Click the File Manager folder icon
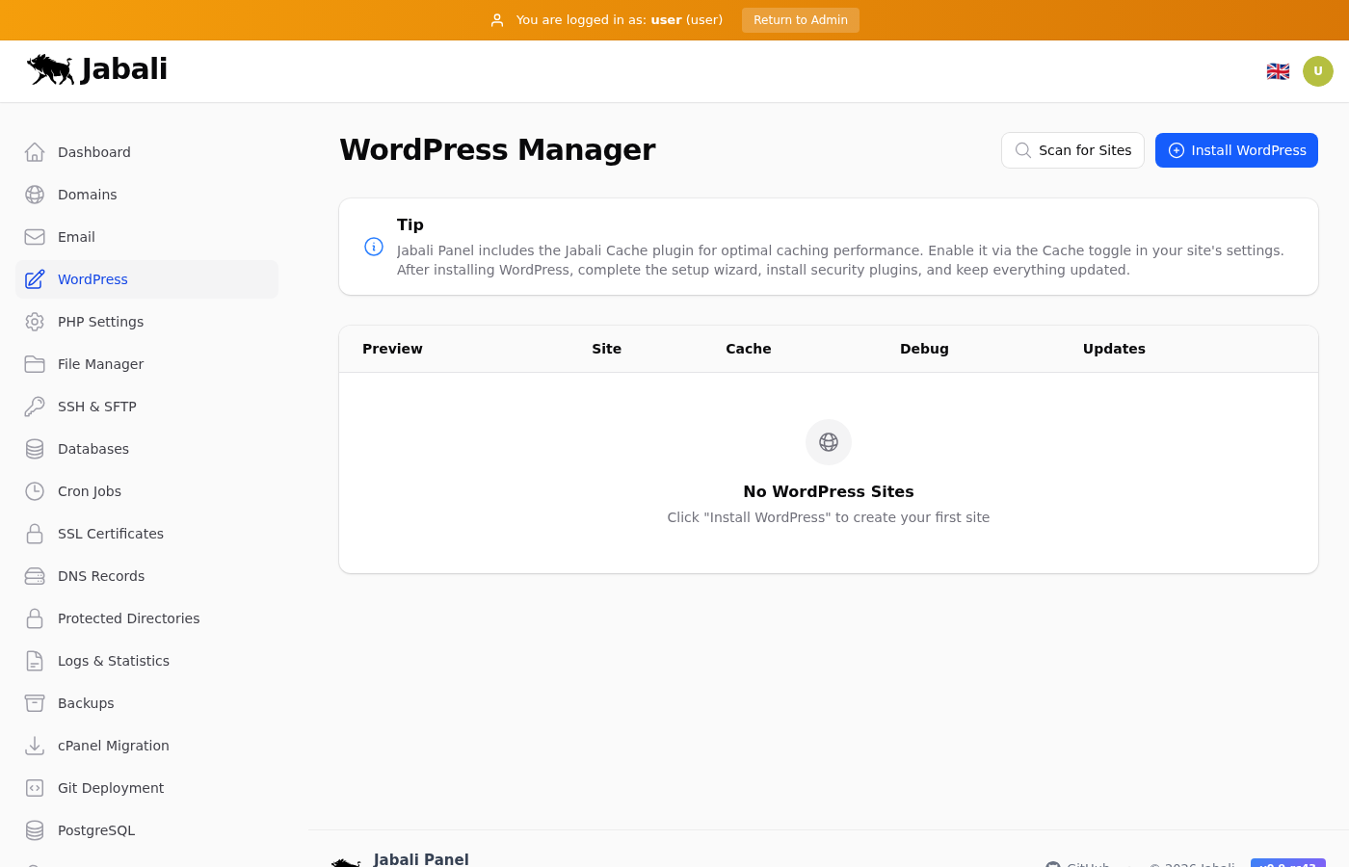The height and width of the screenshot is (867, 1349). (35, 364)
